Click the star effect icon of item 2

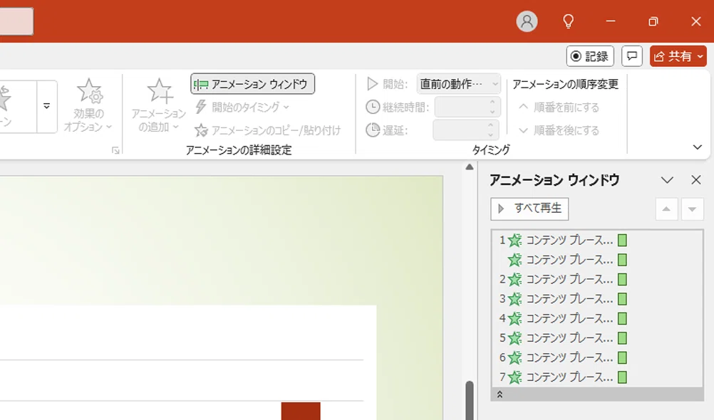coord(515,279)
